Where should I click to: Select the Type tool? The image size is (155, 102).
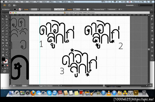(x=7, y=22)
